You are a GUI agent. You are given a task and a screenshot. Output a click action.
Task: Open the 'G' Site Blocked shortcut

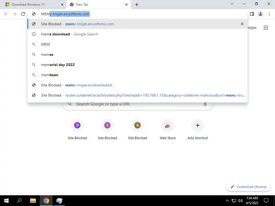pos(137,130)
